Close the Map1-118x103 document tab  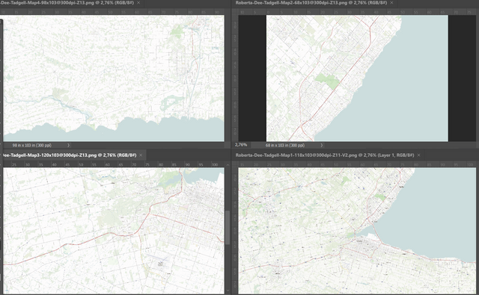click(x=419, y=155)
